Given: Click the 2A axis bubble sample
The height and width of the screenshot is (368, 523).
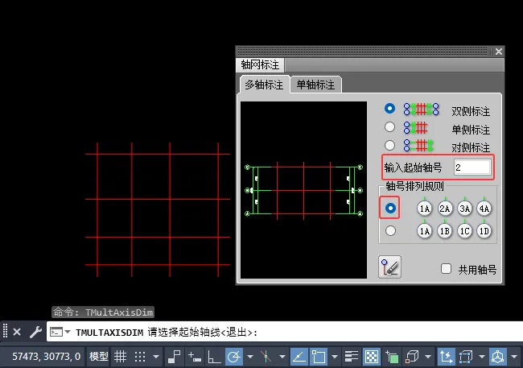Looking at the screenshot, I should point(444,209).
